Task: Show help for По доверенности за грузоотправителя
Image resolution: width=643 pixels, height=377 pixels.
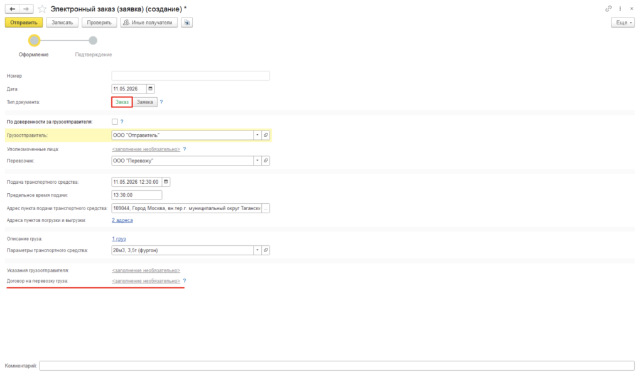Action: click(x=122, y=122)
